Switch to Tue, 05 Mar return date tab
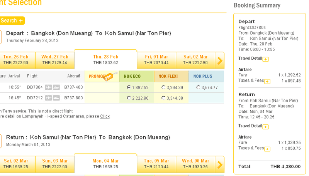The image size is (309, 176). pos(156,164)
